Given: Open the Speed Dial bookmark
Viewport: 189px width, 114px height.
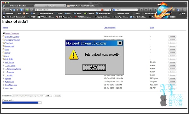Looking at the screenshot, I should [x=8, y=13].
